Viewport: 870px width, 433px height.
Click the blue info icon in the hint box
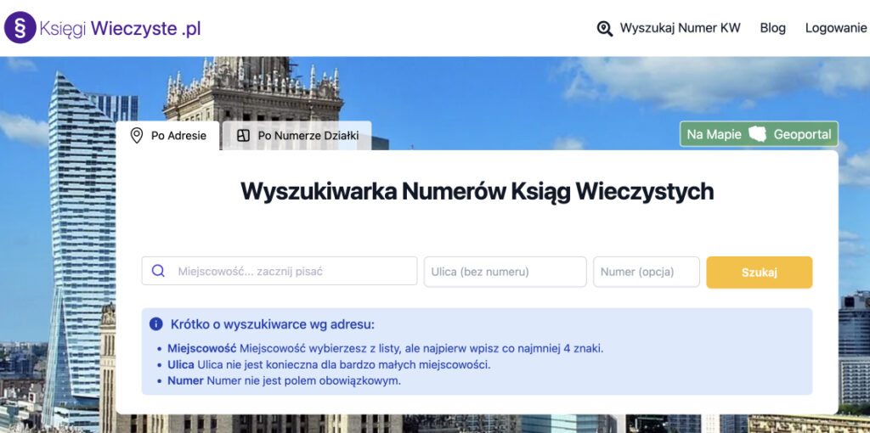(155, 324)
